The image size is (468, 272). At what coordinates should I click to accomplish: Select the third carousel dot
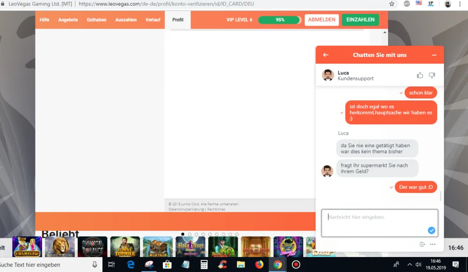(197, 234)
